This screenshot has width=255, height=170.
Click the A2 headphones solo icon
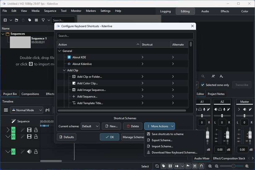point(220,109)
